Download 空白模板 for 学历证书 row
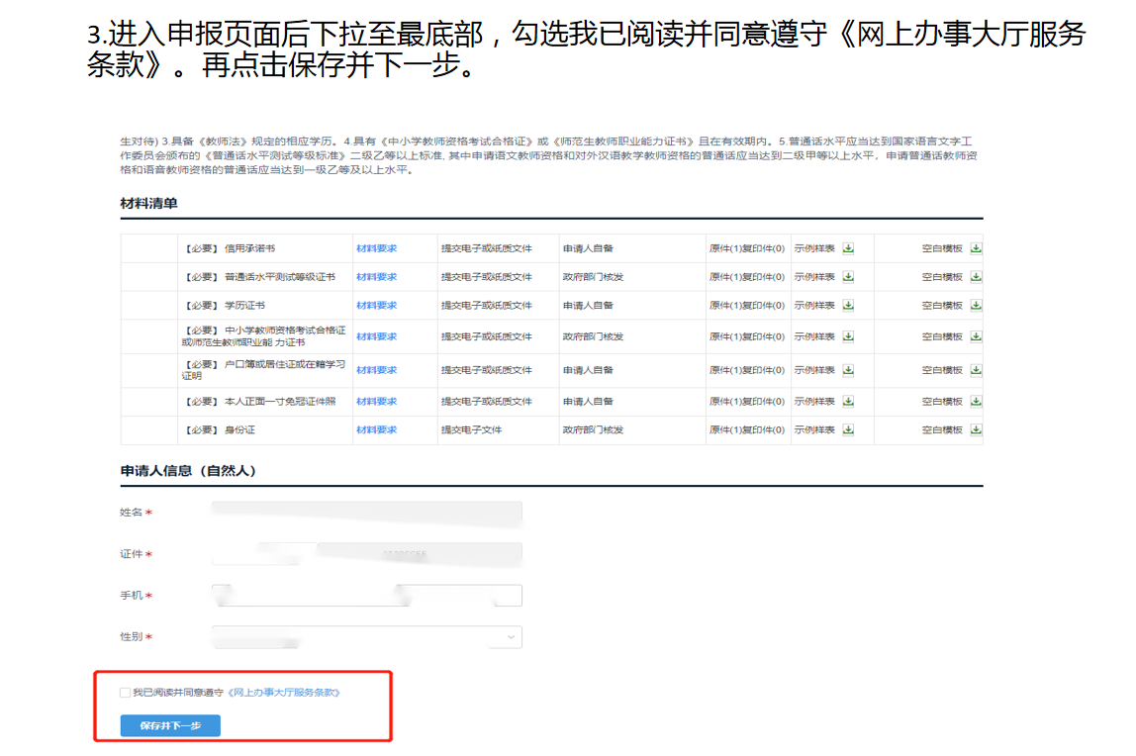 (976, 306)
